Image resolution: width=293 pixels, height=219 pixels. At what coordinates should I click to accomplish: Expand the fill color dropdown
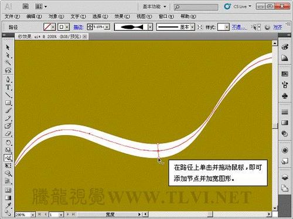point(53,27)
